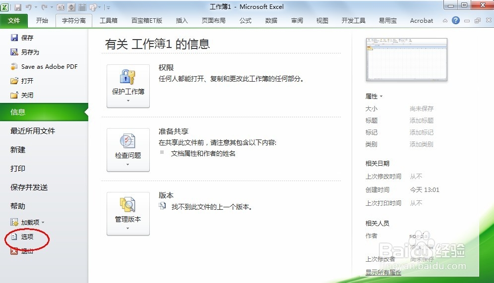Screen dimensions: 494x283
Task: Click the 找不到此文件的上一个版本 text
Action: (212, 207)
